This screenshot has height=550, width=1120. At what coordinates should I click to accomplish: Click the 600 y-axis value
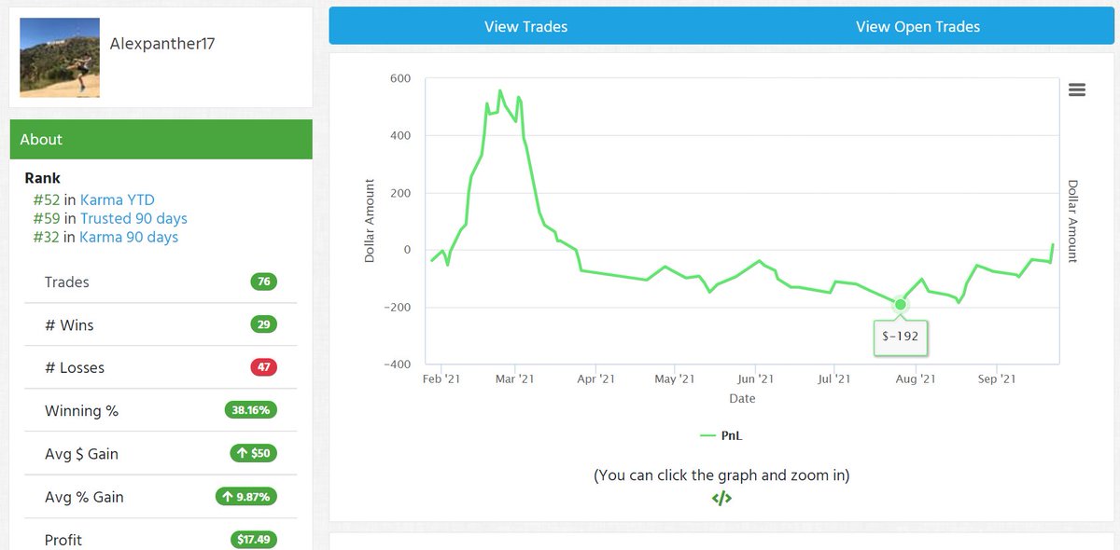pos(400,78)
